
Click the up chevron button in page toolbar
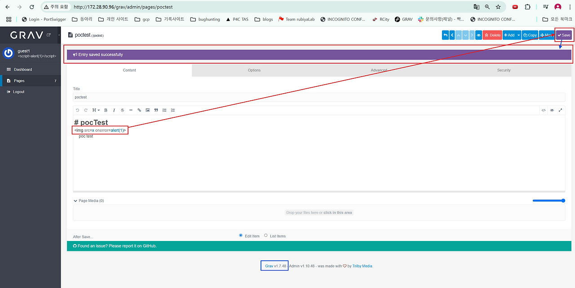coord(459,35)
